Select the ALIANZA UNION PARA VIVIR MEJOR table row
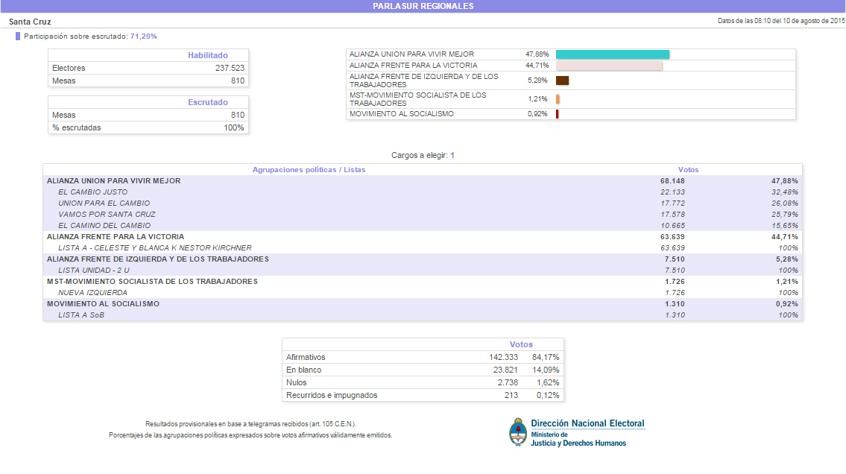Viewport: 846px width, 474px height. (x=423, y=180)
